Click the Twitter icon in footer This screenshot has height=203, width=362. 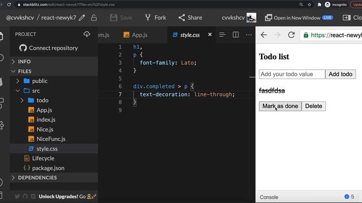pos(18,196)
